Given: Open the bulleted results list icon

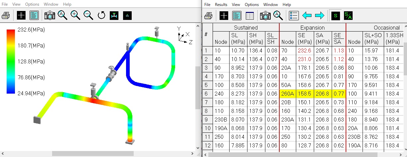Looking at the screenshot, I should 294,15.
